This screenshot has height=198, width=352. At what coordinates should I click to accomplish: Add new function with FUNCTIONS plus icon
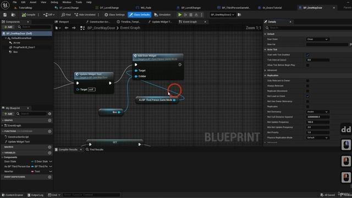[x=50, y=131]
